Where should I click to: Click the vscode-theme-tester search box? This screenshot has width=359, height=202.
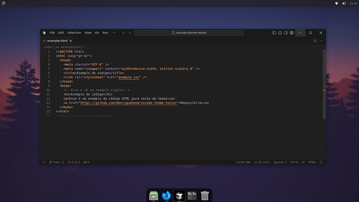point(189,33)
